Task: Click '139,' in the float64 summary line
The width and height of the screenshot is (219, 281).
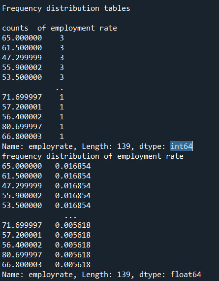Action: (125, 275)
